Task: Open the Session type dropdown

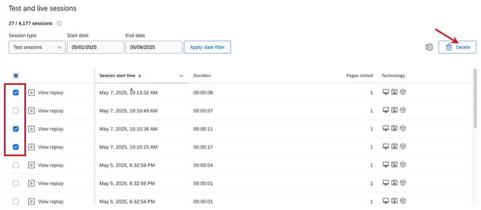Action: pos(37,48)
